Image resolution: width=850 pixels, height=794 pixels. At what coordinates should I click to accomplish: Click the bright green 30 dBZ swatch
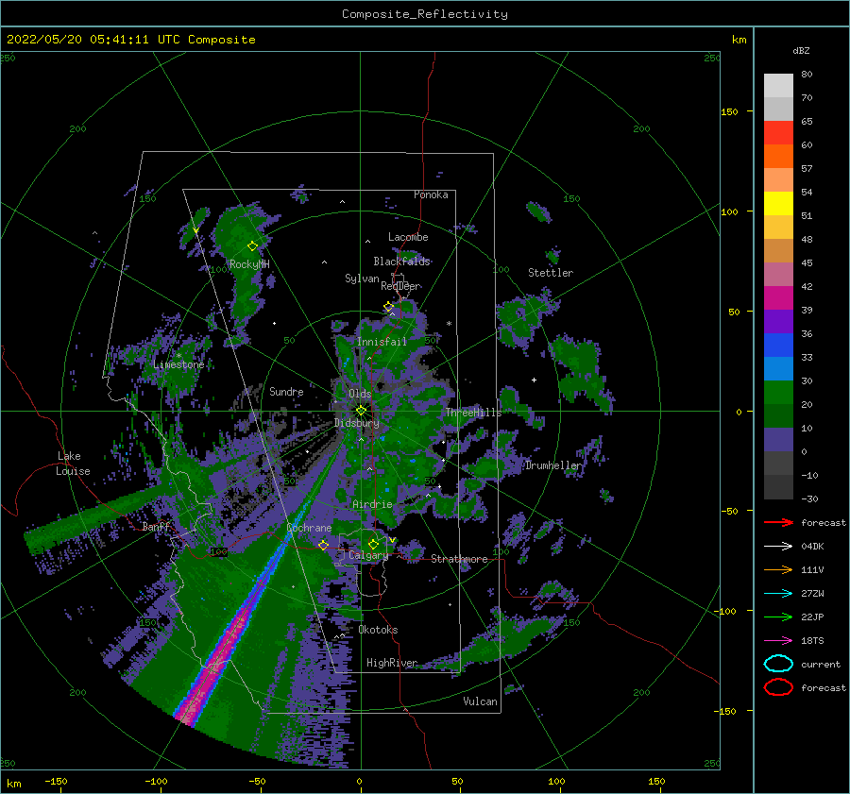tap(778, 393)
